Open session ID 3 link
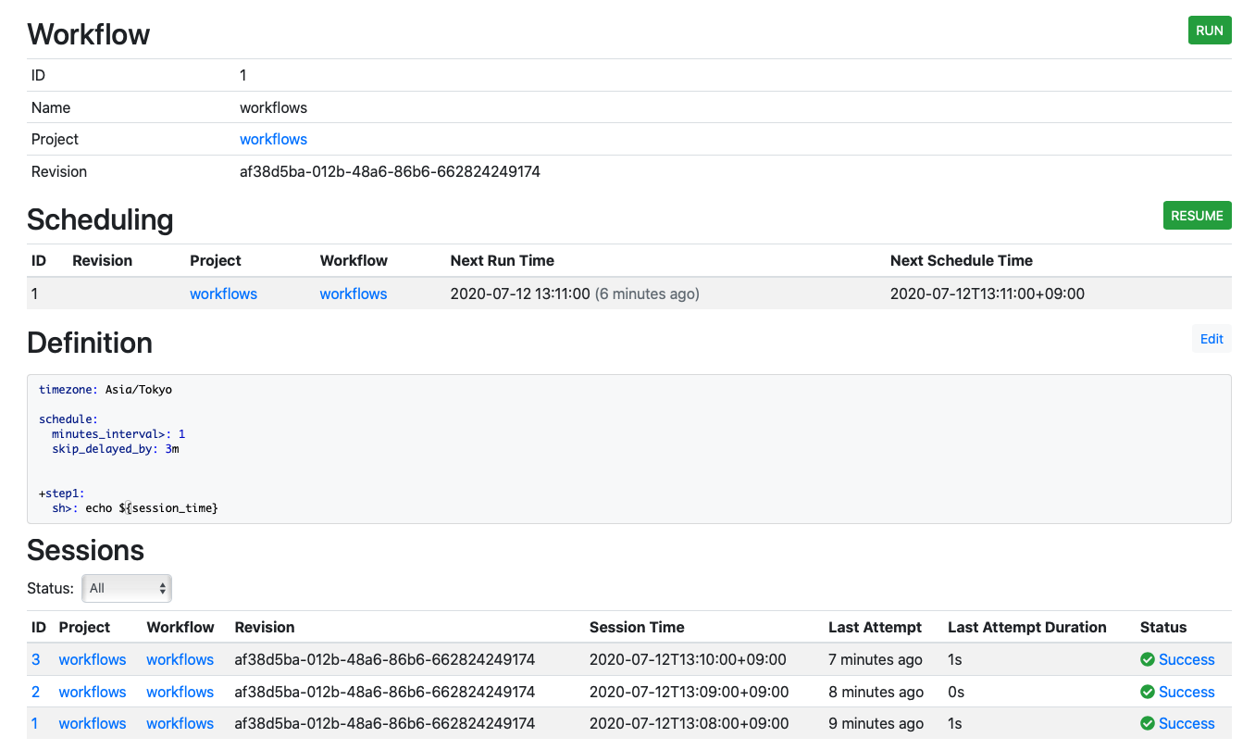The width and height of the screenshot is (1255, 750). click(x=36, y=659)
